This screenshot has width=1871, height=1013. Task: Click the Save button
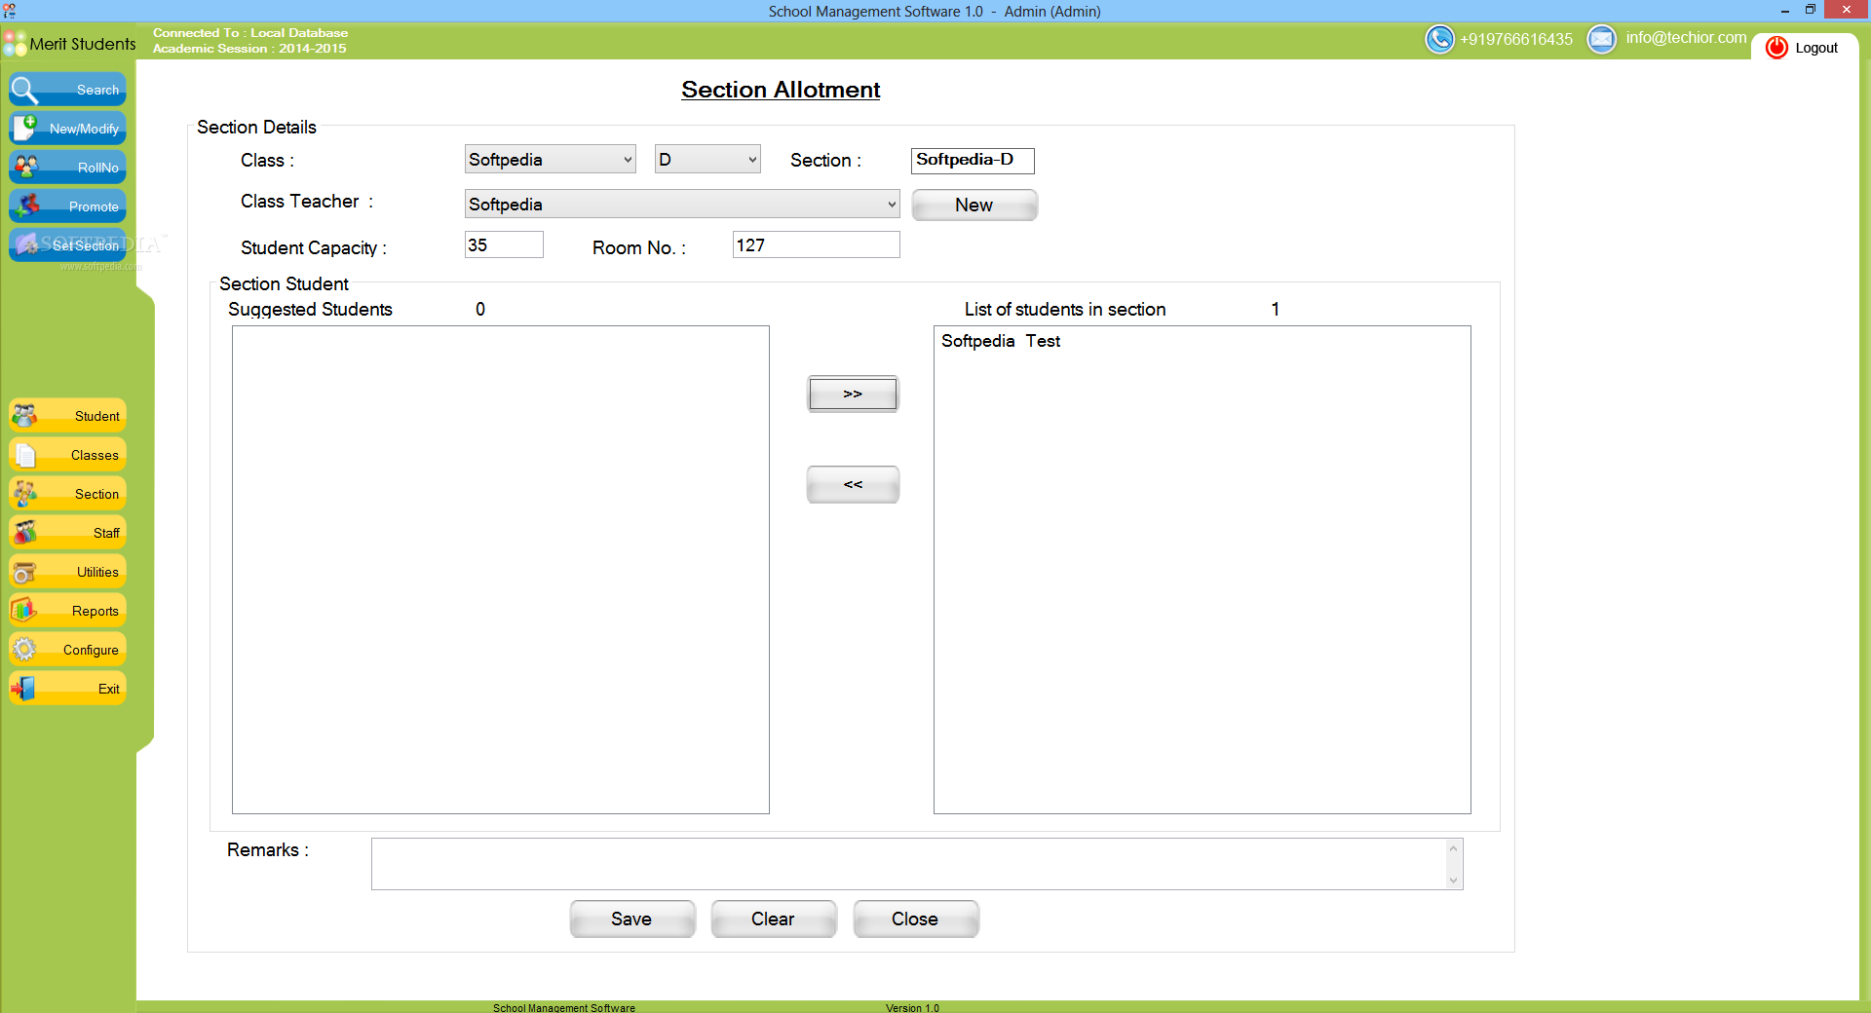631,919
